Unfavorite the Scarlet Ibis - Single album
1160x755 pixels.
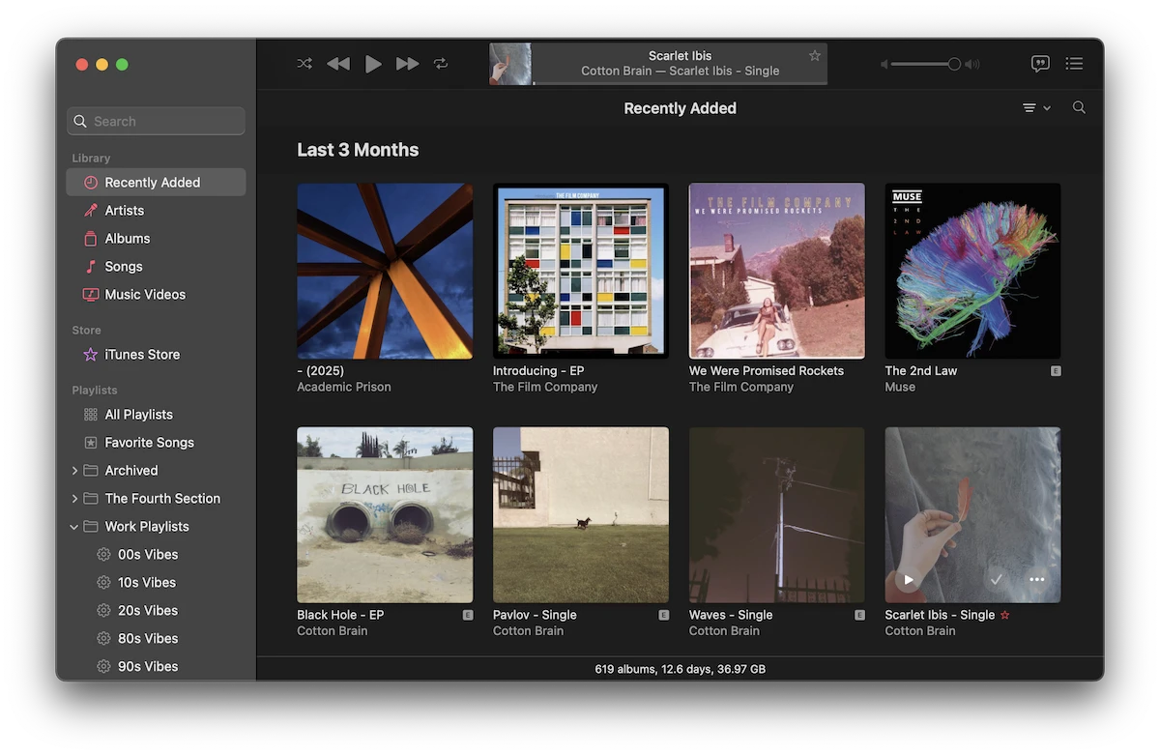[x=1004, y=614]
